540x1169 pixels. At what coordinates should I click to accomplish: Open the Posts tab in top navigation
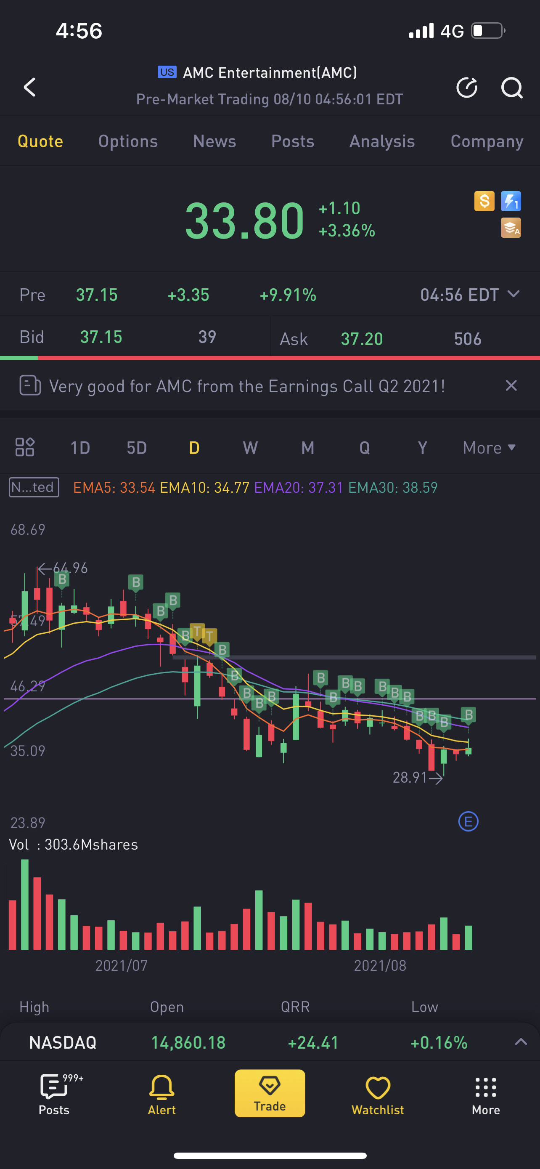(293, 141)
